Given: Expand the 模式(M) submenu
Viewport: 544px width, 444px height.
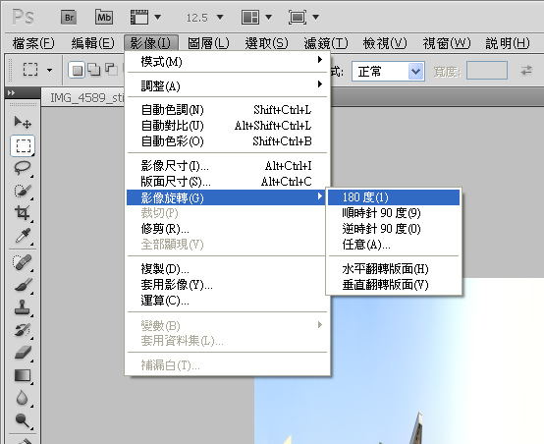Looking at the screenshot, I should click(227, 62).
